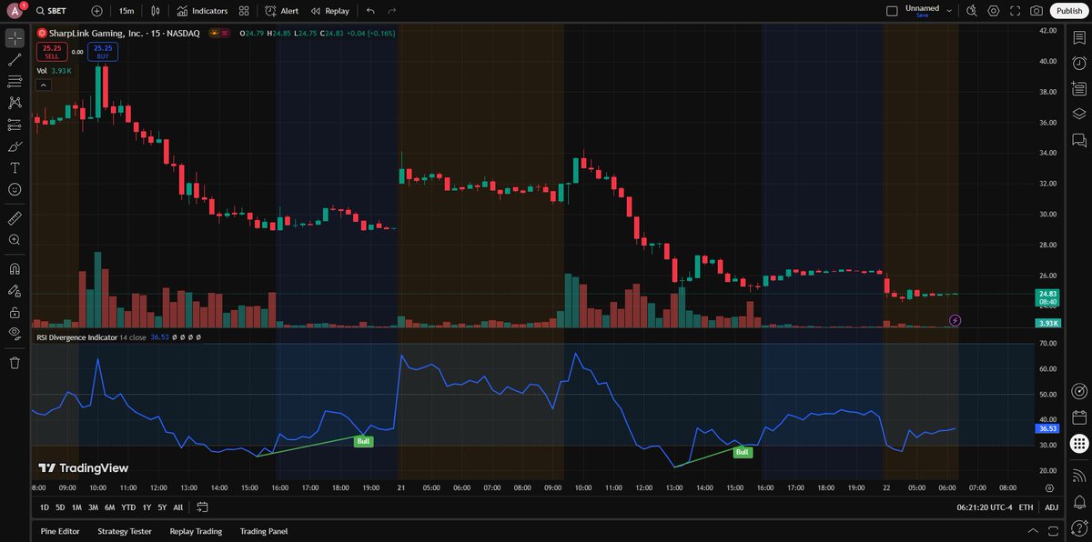Select the YTD time range
This screenshot has height=542, width=1092.
point(127,507)
